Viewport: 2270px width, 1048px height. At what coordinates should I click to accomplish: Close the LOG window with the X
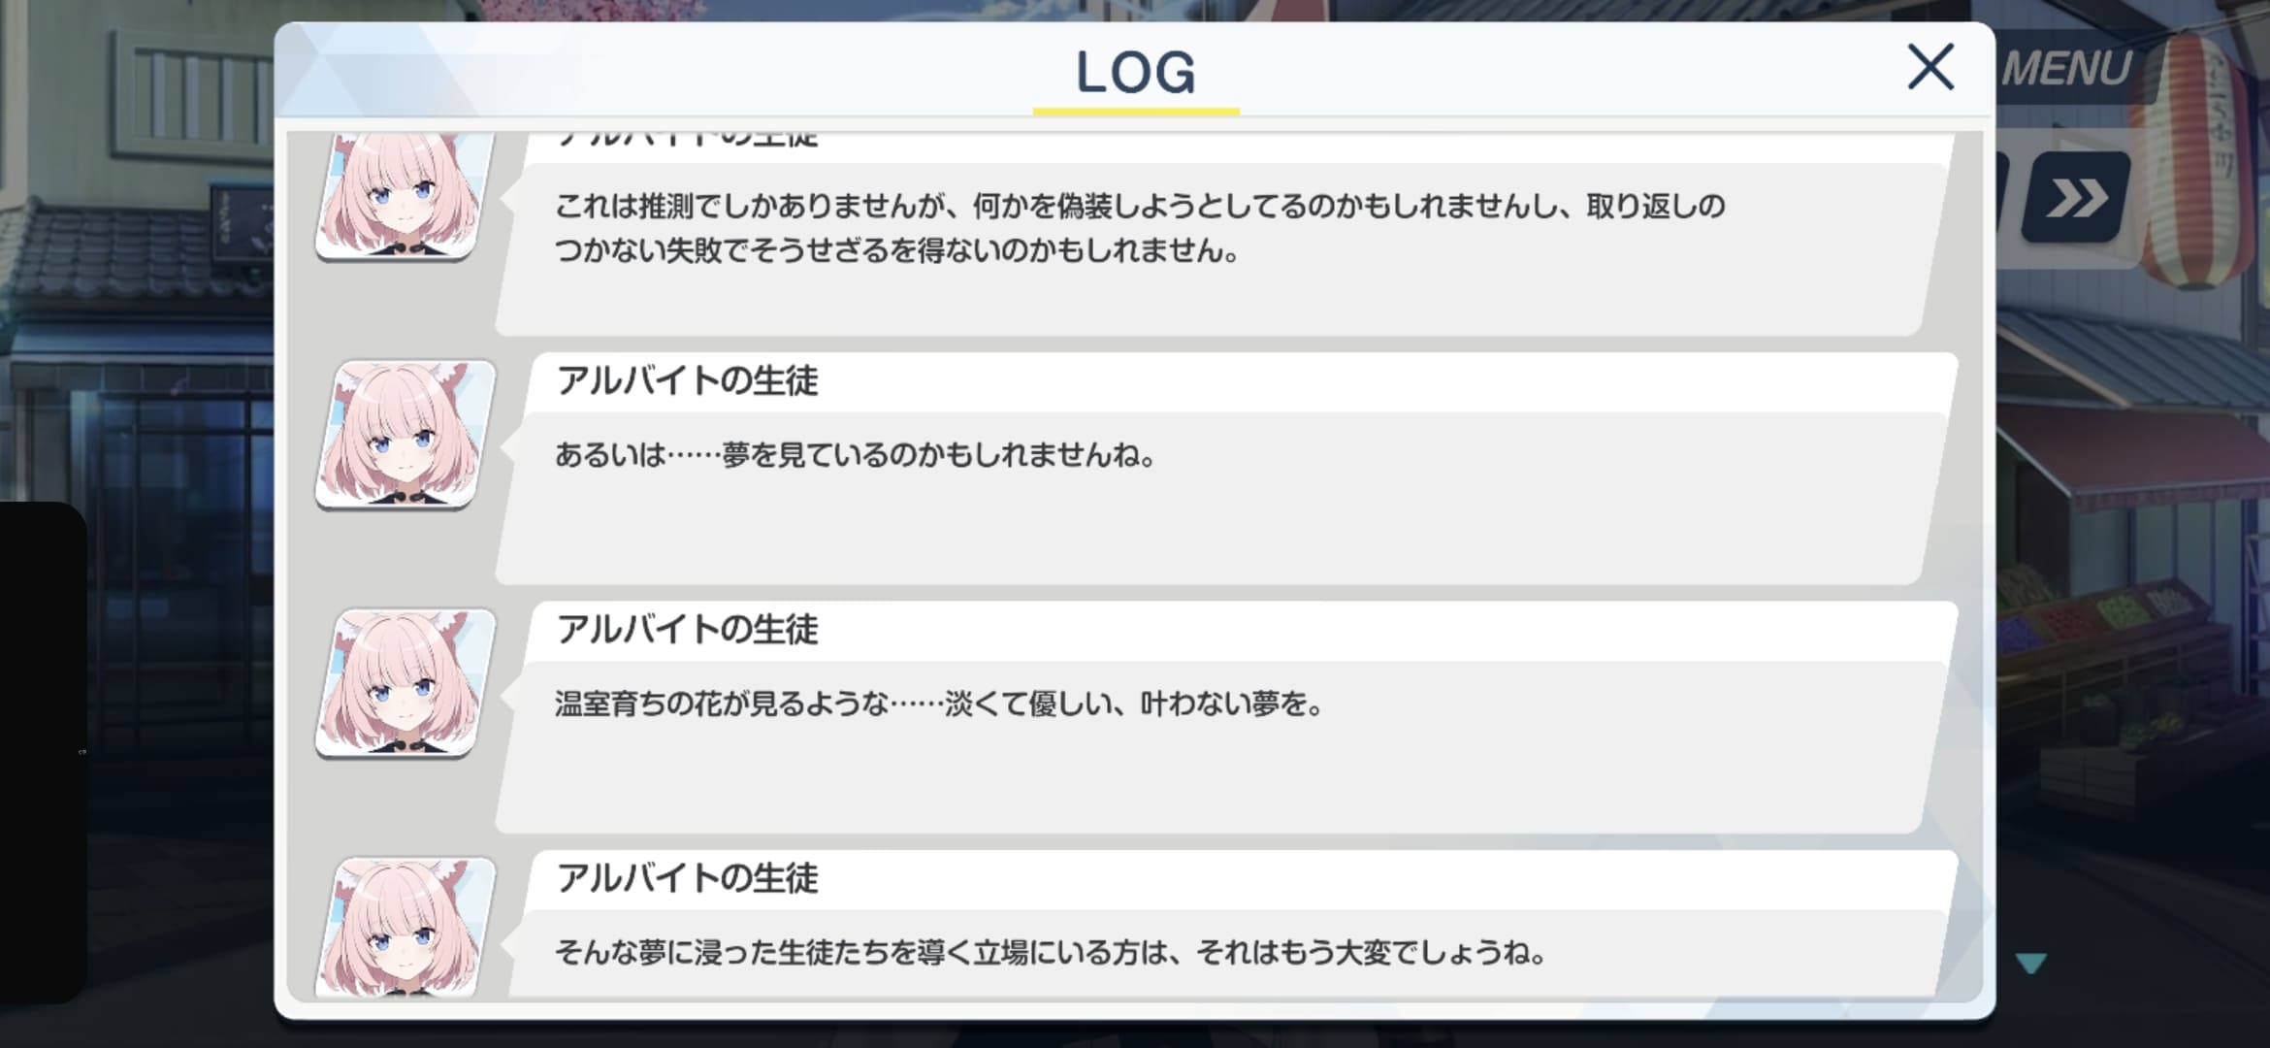pyautogui.click(x=1930, y=67)
